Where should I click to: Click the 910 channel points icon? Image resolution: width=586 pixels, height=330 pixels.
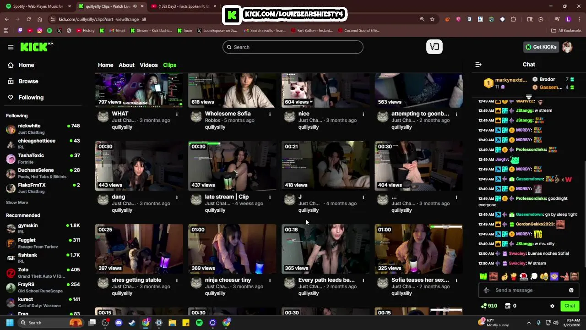[x=489, y=306]
